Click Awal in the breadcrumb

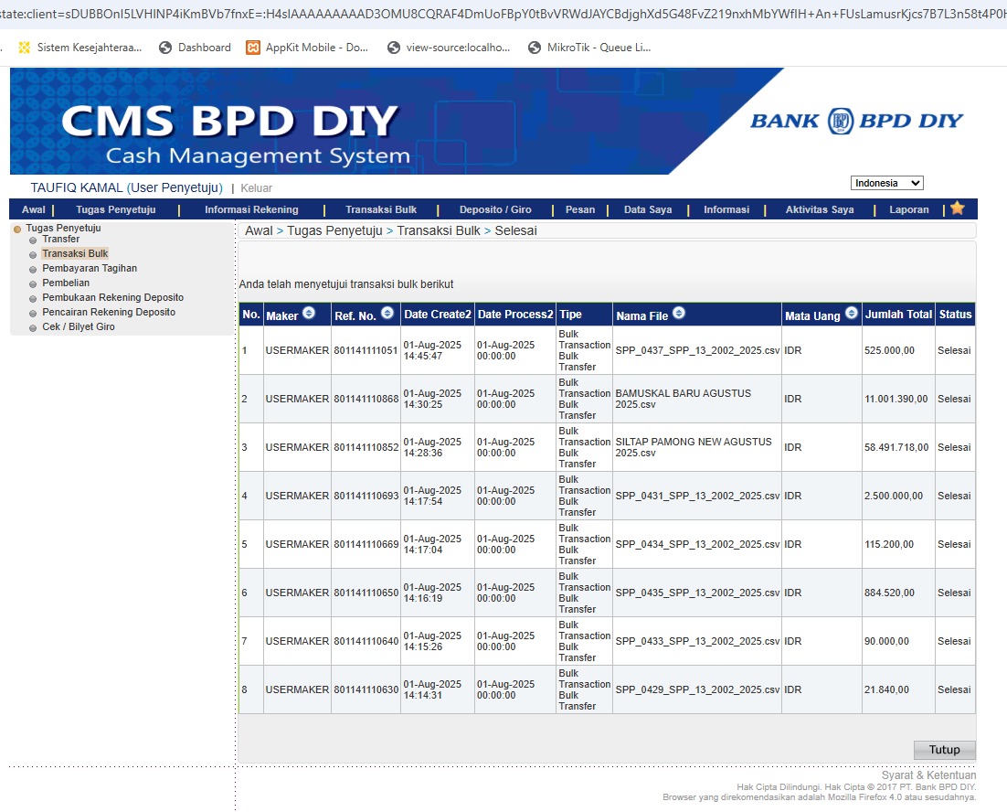[x=259, y=230]
